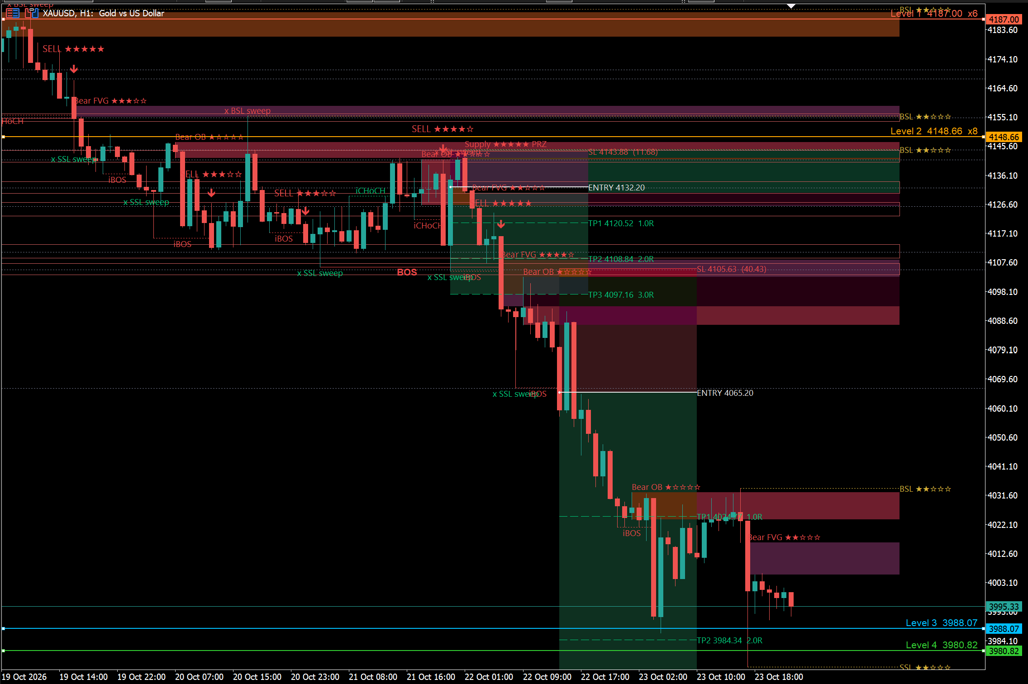Toggle the One Click Trading panel icon
1028x684 pixels.
(x=32, y=14)
